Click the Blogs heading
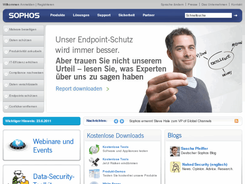This screenshot has width=245, height=184. coord(175,135)
